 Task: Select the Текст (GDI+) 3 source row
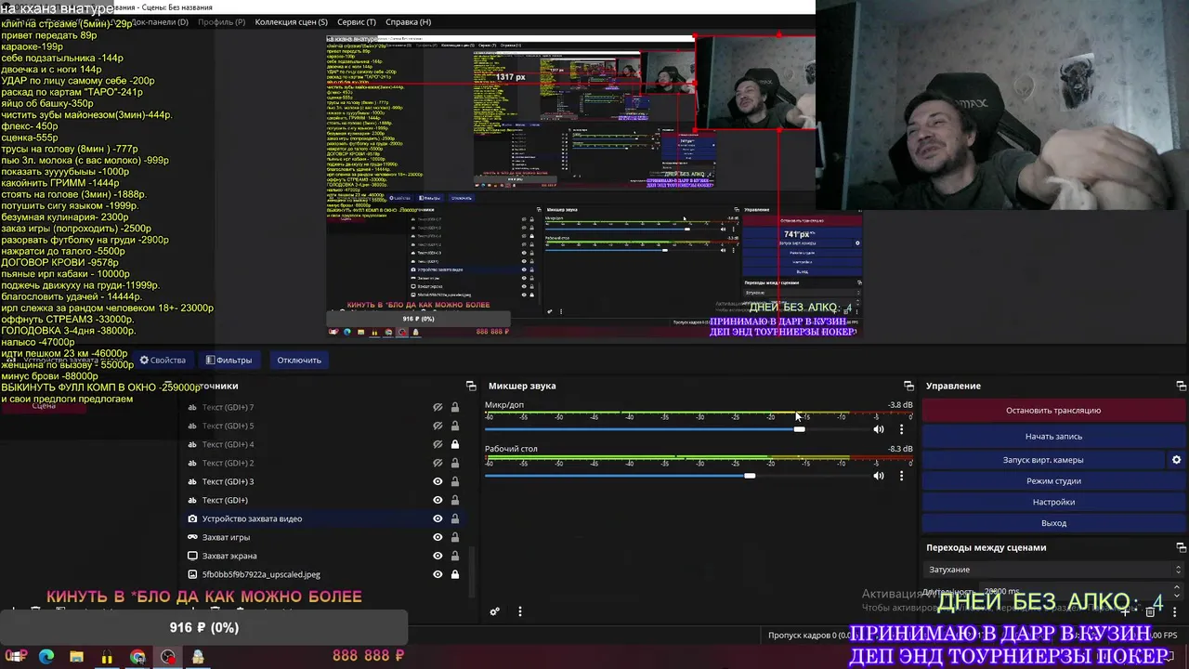coord(321,481)
